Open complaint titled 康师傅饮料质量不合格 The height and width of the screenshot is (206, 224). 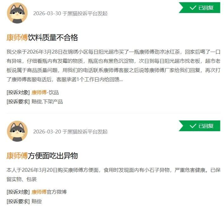(42, 38)
